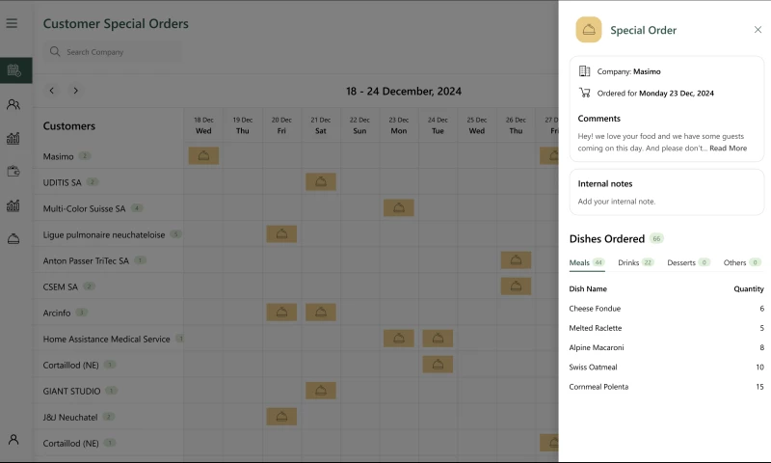Image resolution: width=771 pixels, height=463 pixels.
Task: Click the Dishes Ordered count badge 66
Action: [656, 238]
